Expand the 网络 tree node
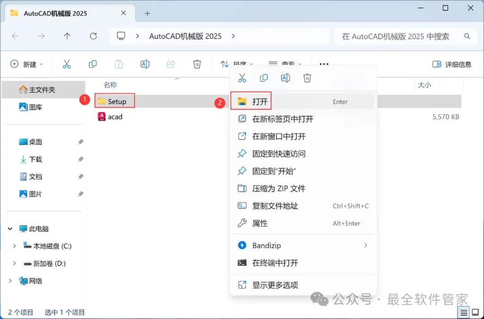Image resolution: width=484 pixels, height=319 pixels. pyautogui.click(x=10, y=281)
